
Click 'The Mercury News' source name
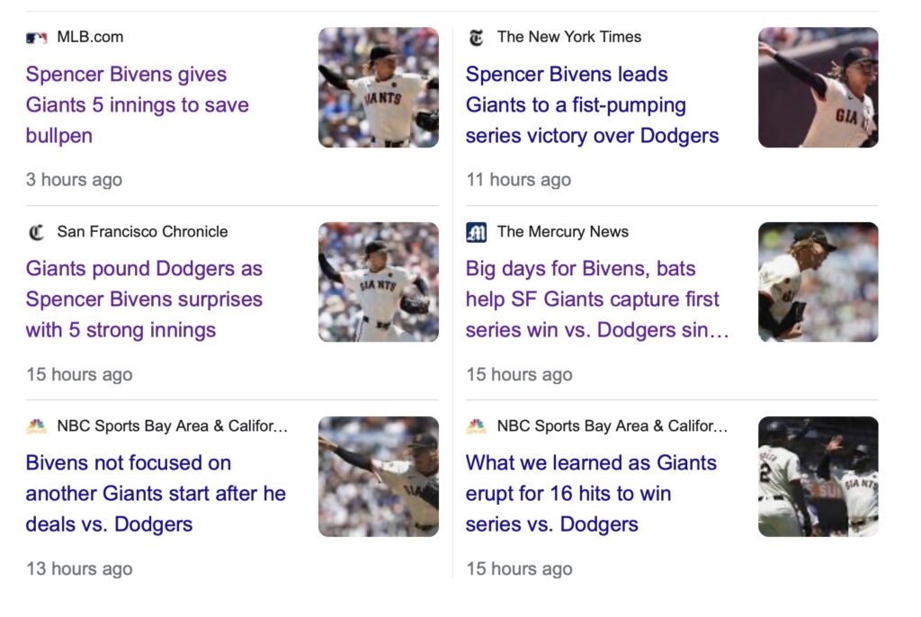tap(562, 232)
